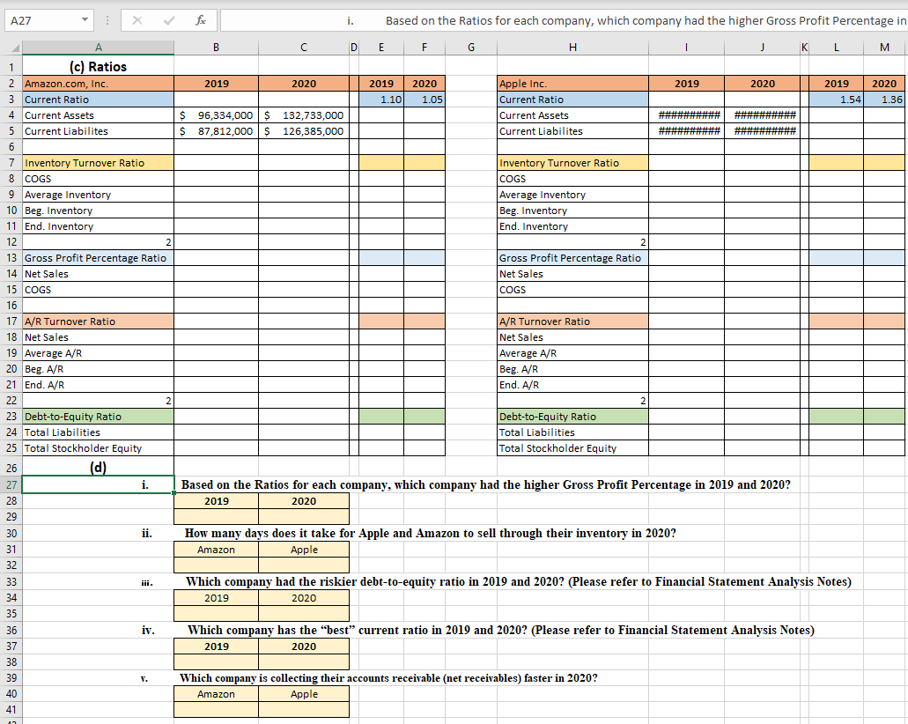
Task: Click the 'Amazon.com, Inc.' cell
Action: click(98, 84)
